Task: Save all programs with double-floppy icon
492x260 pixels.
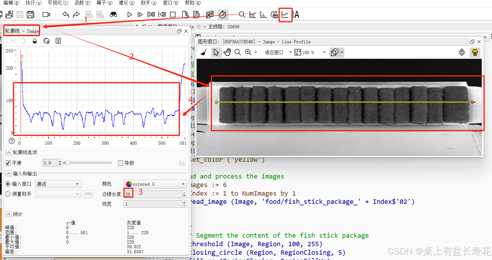Action: pos(30,14)
